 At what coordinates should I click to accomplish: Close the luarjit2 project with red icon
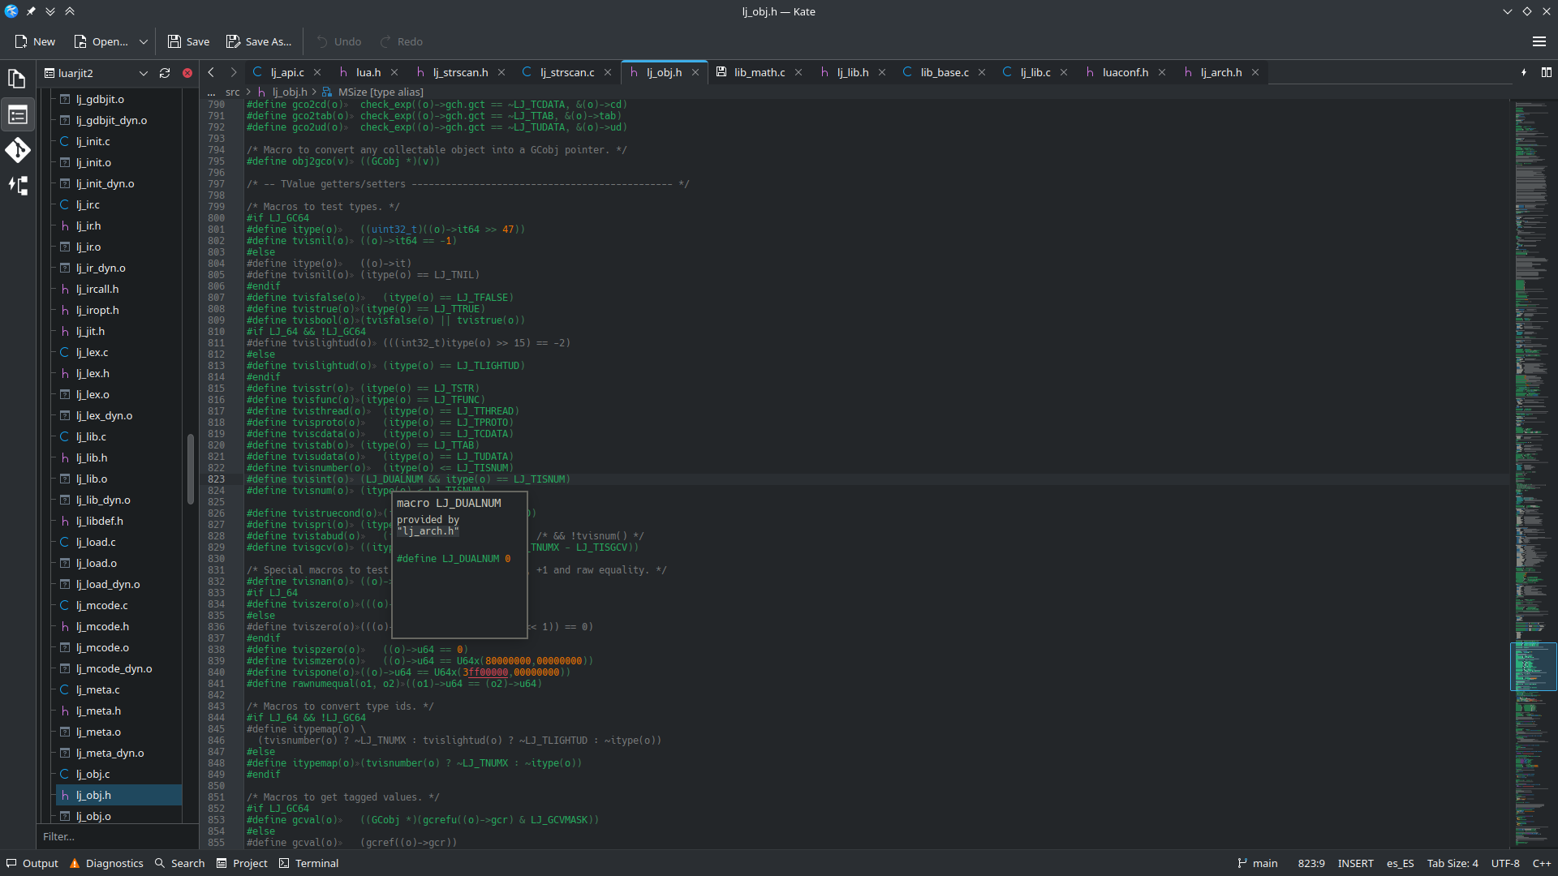tap(187, 73)
